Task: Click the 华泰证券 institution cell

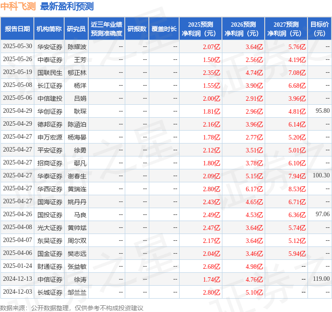Action: 50,176
